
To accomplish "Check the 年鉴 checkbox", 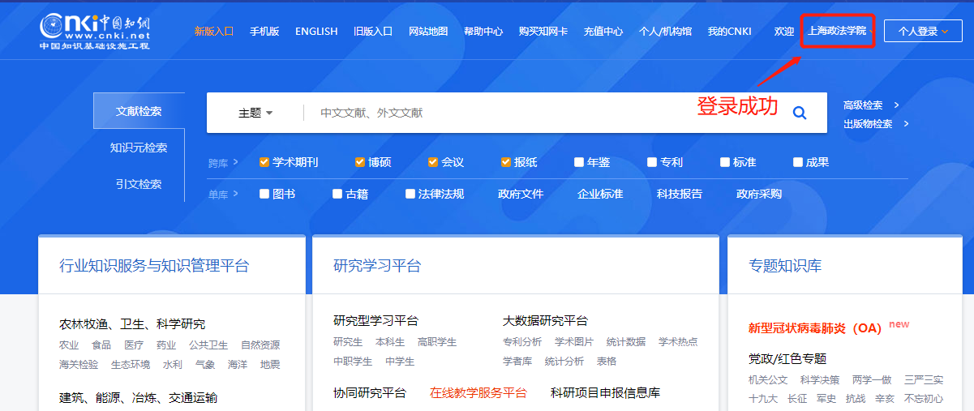I will 579,162.
